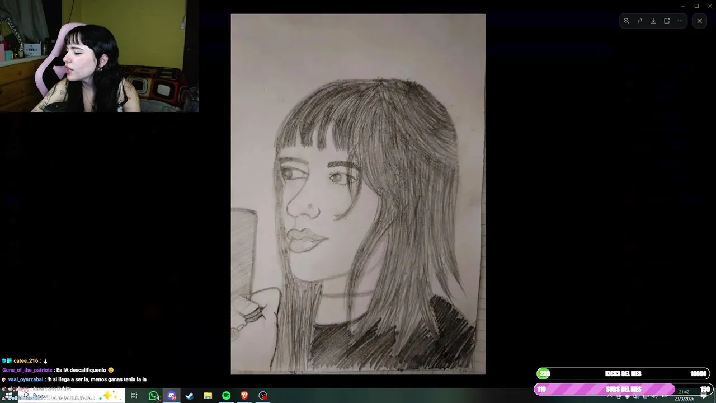Click the forward arrow icon in image viewer
This screenshot has height=403, width=716.
tap(640, 21)
